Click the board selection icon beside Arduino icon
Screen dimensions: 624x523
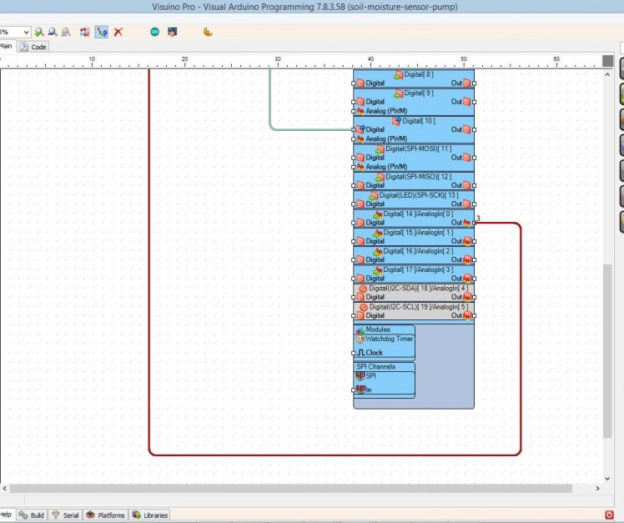172,32
